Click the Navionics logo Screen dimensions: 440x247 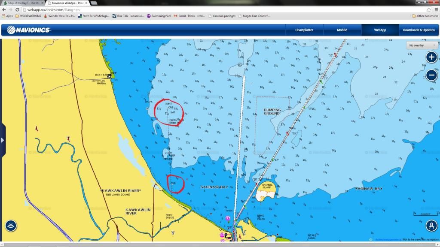coord(27,30)
